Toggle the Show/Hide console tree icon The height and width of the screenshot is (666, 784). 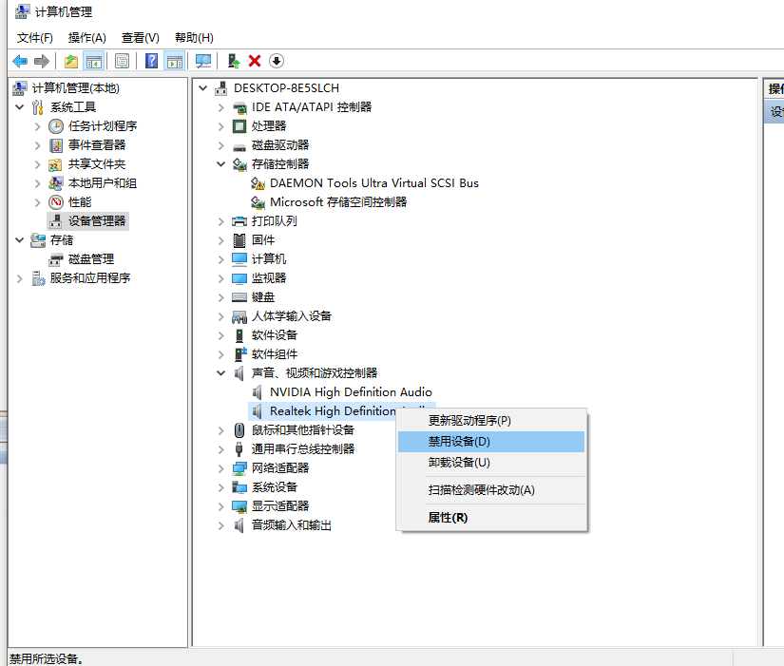coord(93,61)
